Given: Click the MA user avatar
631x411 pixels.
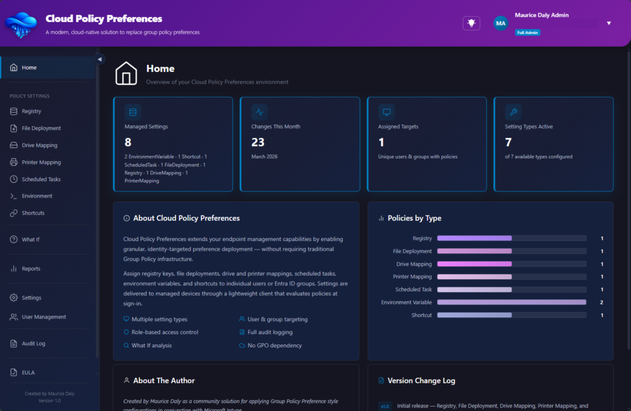Looking at the screenshot, I should (500, 23).
